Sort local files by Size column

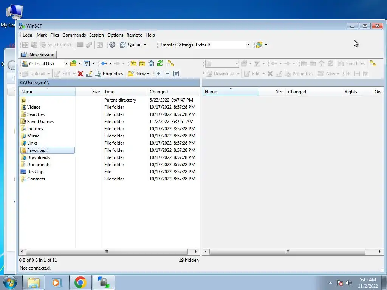point(88,91)
